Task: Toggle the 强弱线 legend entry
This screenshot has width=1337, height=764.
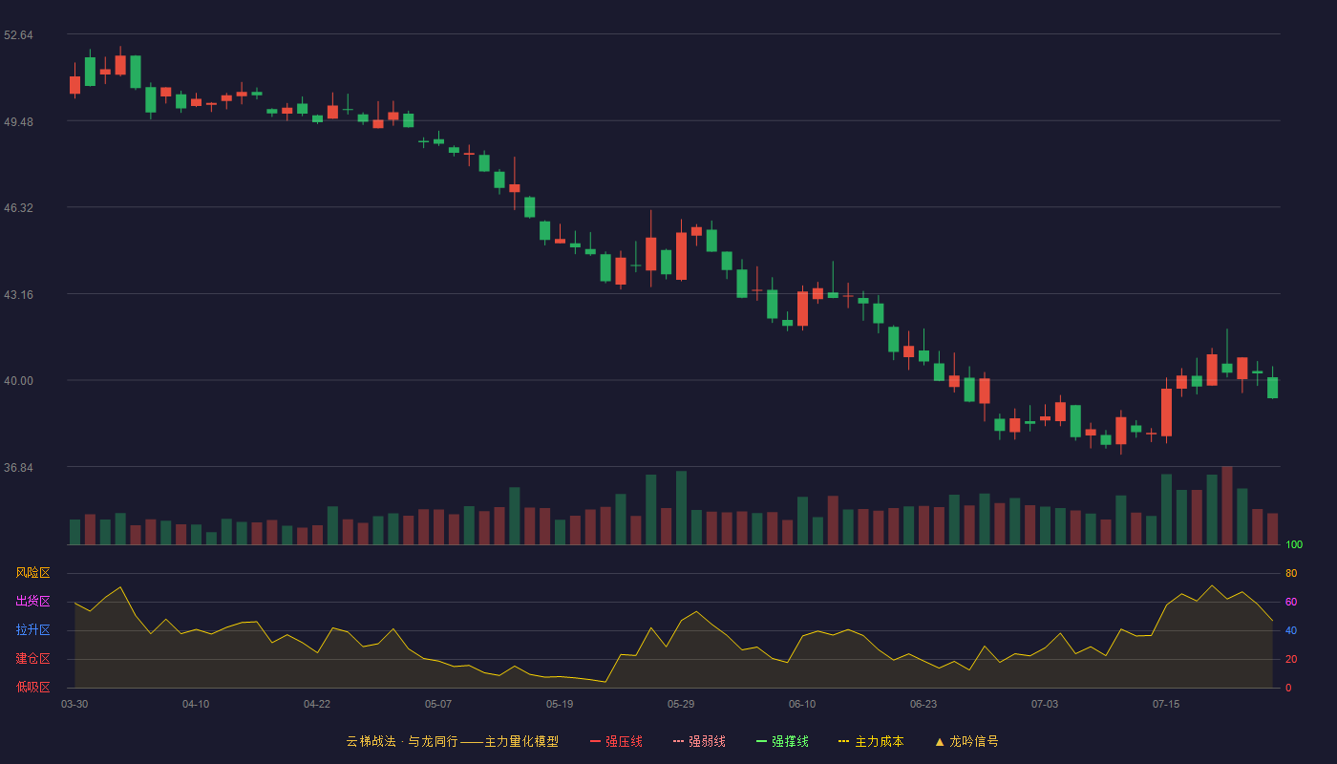Action: click(x=699, y=741)
